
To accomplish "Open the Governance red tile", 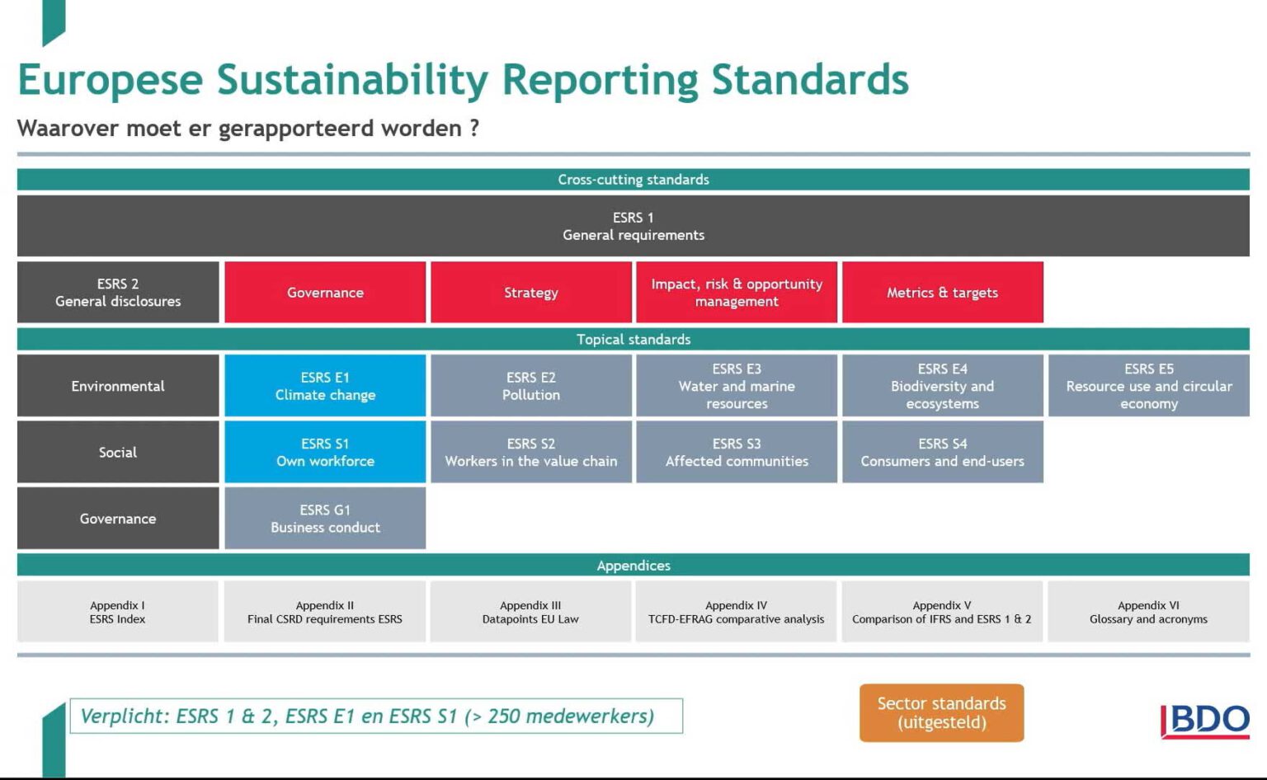I will [x=324, y=292].
